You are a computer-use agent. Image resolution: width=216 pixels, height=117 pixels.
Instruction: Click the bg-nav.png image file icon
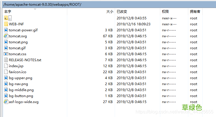coord(6,84)
